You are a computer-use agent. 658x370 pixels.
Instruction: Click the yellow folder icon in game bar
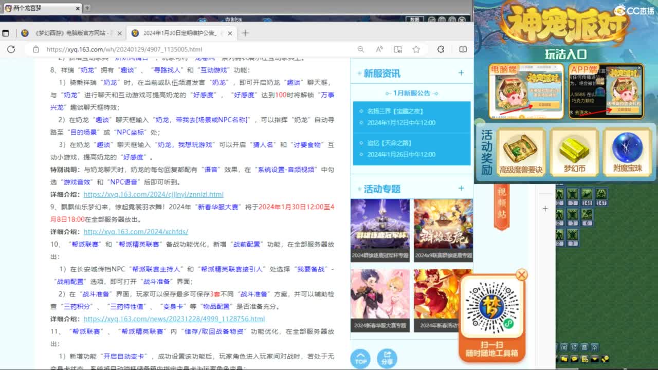pos(564,359)
